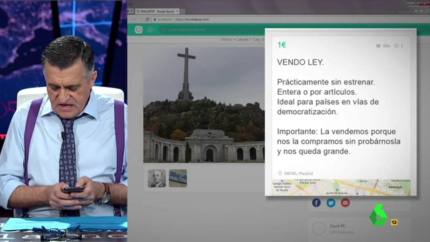Select the WALLAPOP browser tab
Image resolution: width=430 pixels, height=242 pixels.
(x=156, y=11)
